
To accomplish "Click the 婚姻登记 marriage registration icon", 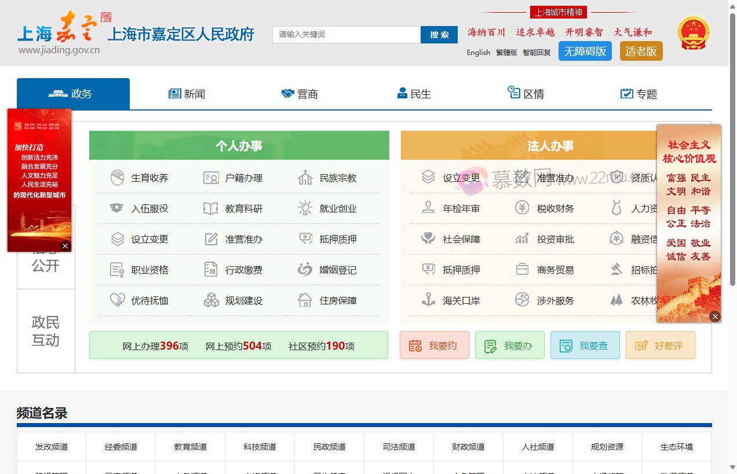I will (329, 270).
